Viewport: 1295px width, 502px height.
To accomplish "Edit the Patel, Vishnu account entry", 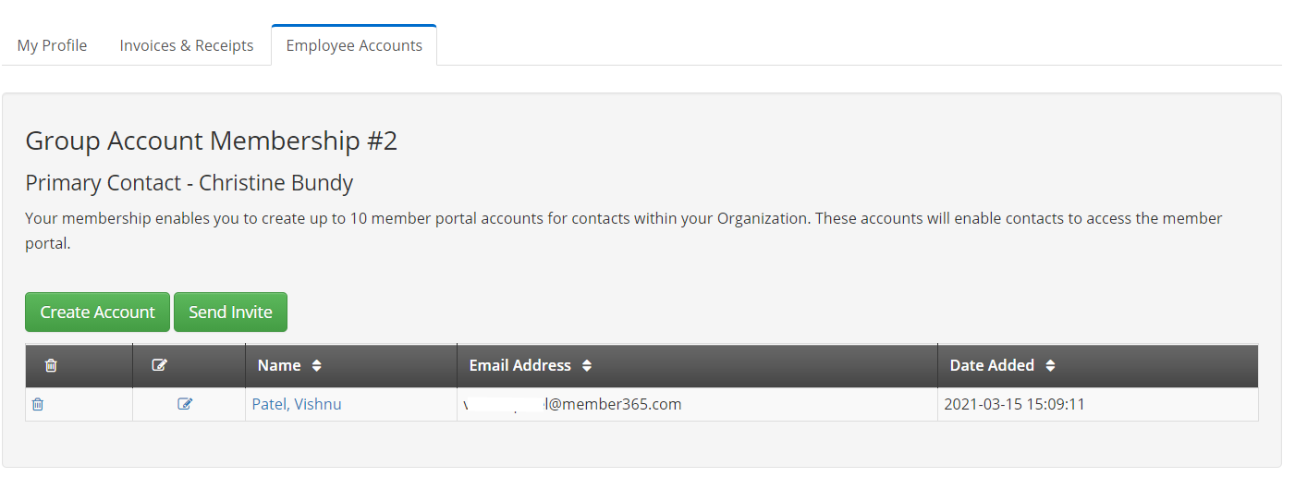I will (x=185, y=404).
